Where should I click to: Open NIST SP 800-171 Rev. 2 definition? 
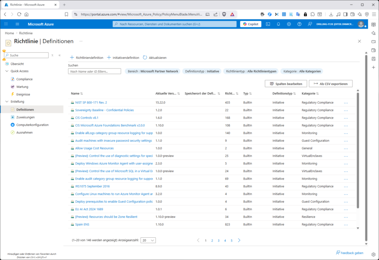[91, 102]
